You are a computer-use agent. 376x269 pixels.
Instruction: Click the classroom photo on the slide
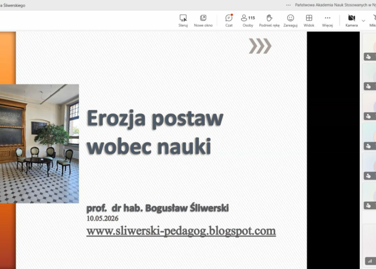pos(39,144)
